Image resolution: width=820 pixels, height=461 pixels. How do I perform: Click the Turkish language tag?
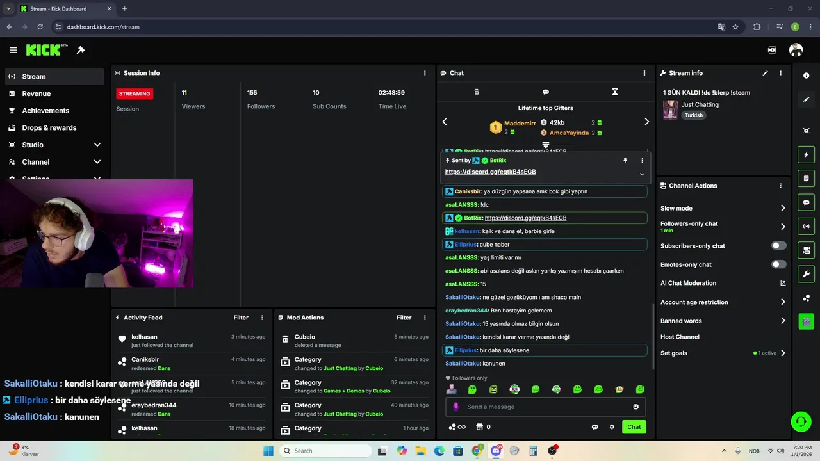(x=693, y=115)
